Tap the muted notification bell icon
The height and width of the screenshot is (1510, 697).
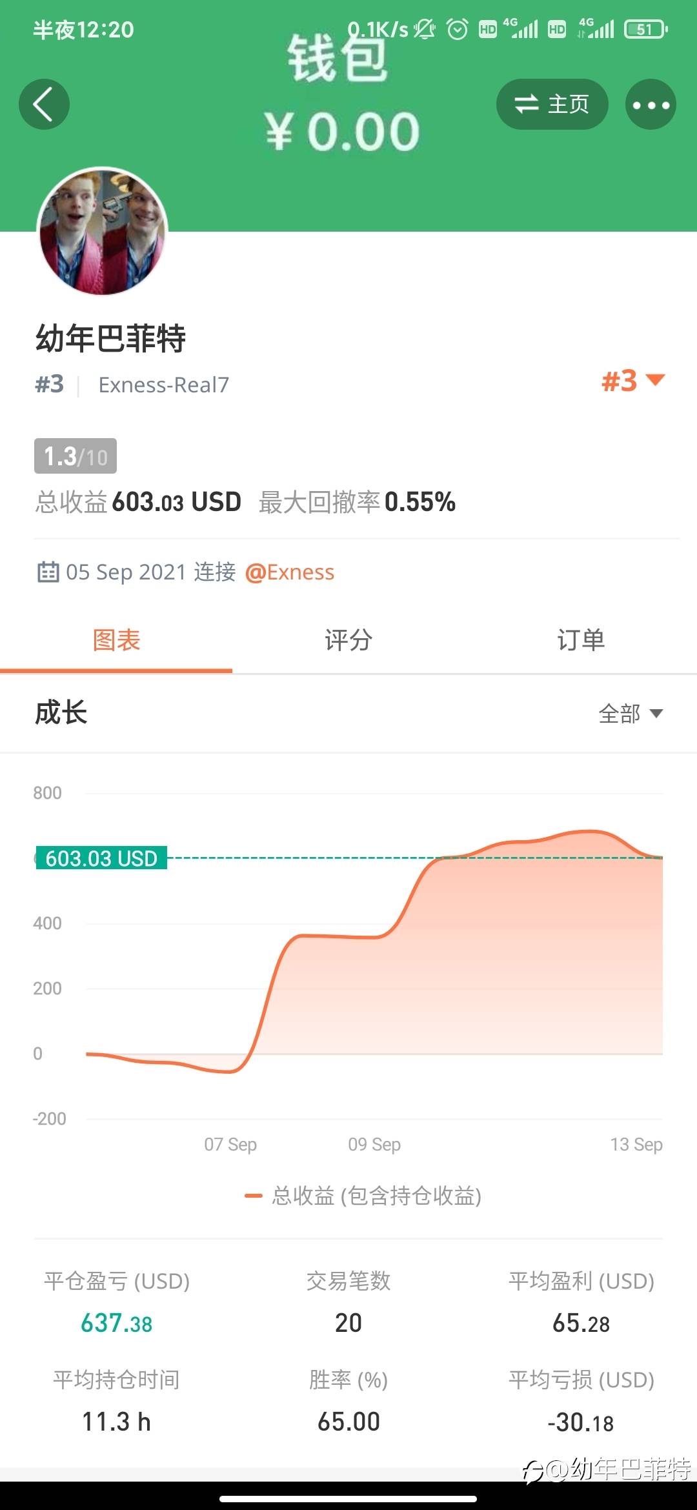[425, 29]
